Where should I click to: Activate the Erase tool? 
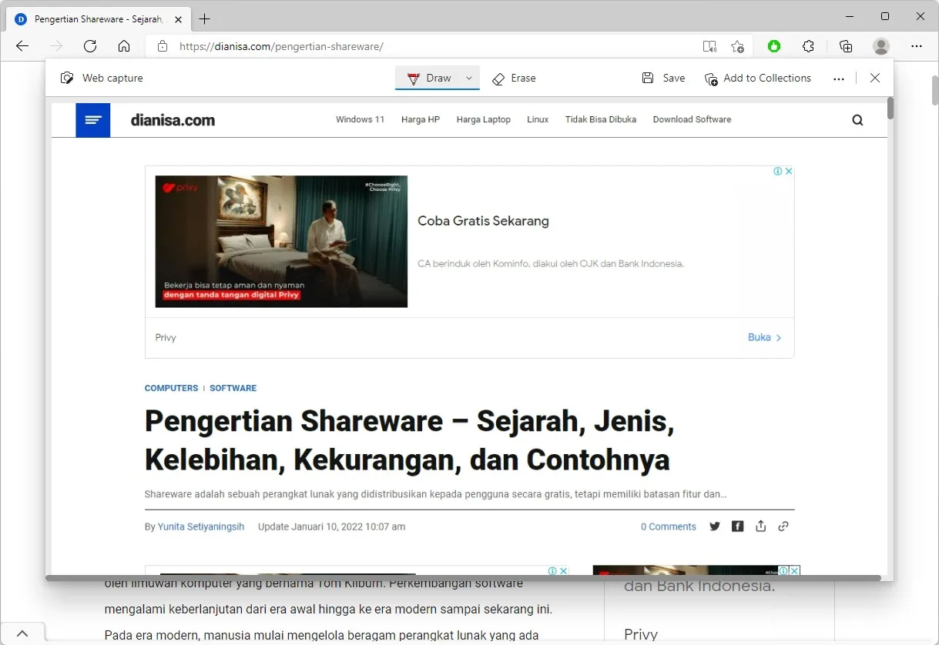pos(514,78)
